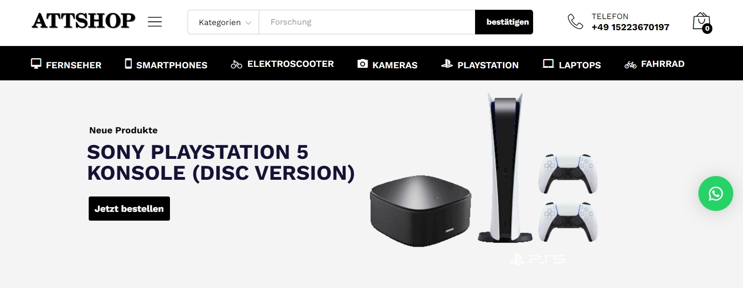Image resolution: width=743 pixels, height=301 pixels.
Task: Focus the Forschung search field
Action: [x=367, y=22]
